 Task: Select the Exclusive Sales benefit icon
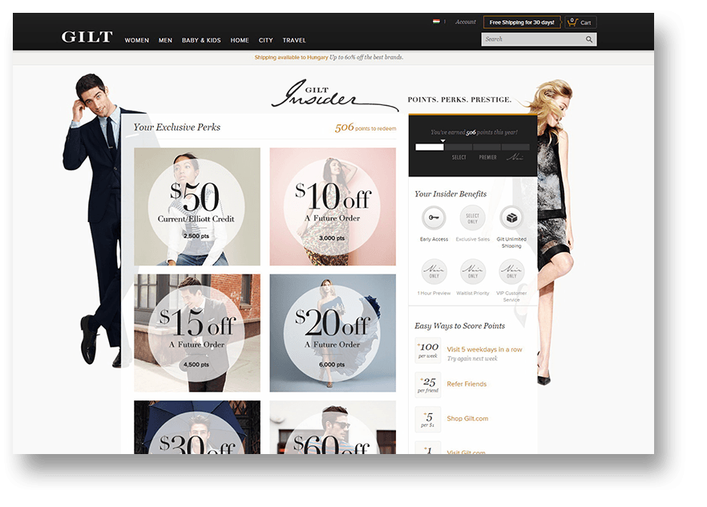click(472, 218)
